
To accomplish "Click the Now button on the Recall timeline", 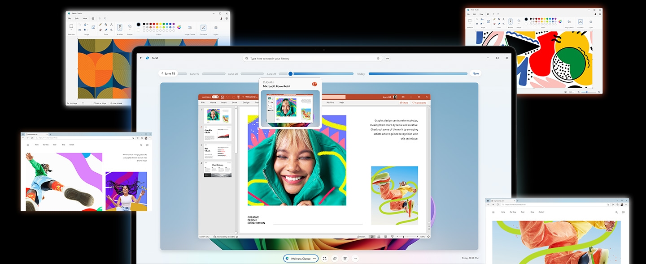I will [x=476, y=73].
